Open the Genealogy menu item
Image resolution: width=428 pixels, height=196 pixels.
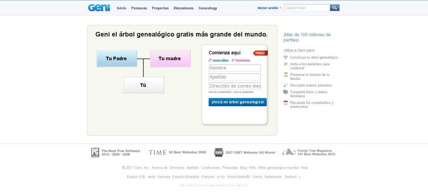pos(208,8)
